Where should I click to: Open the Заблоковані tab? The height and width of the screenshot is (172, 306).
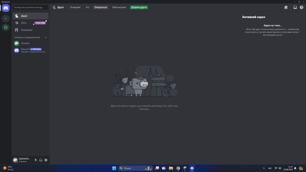pos(119,7)
